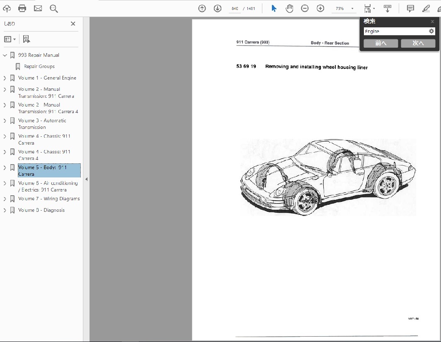The image size is (441, 342).
Task: Click the 911 Carrera (993) page header
Action: coord(253,42)
